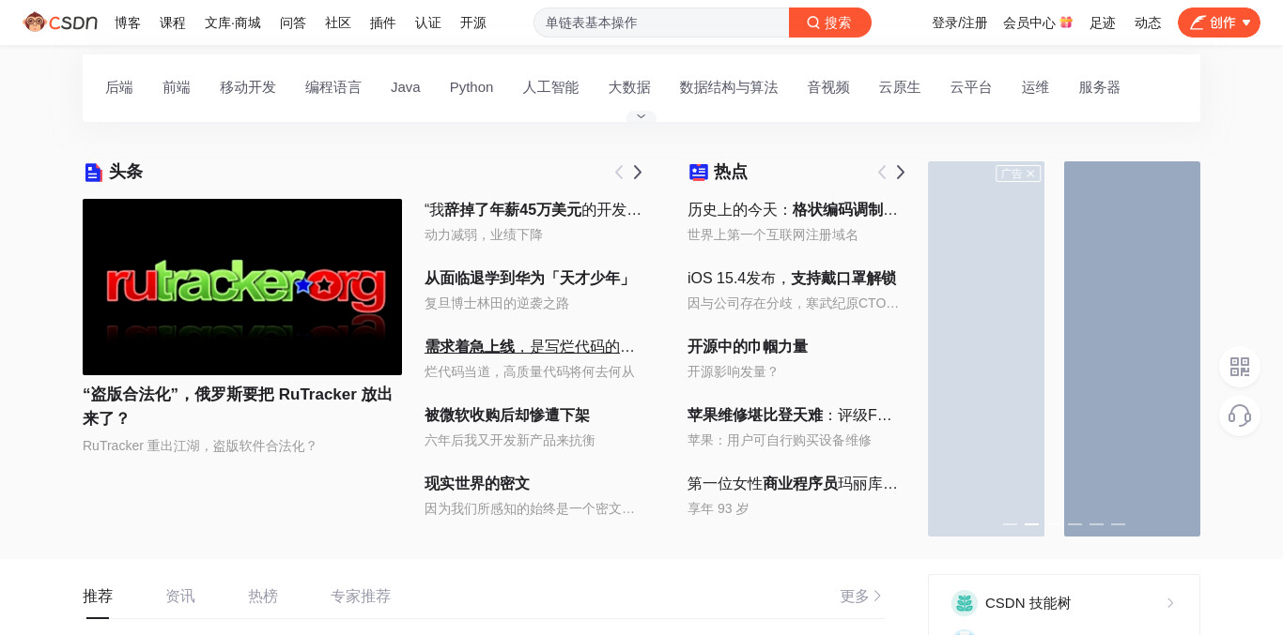Image resolution: width=1283 pixels, height=635 pixels.
Task: Select Java category
Action: [x=406, y=87]
